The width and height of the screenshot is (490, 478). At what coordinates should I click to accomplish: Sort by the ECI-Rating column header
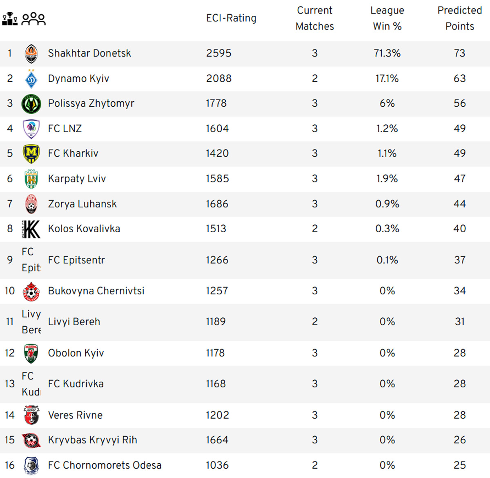[231, 18]
